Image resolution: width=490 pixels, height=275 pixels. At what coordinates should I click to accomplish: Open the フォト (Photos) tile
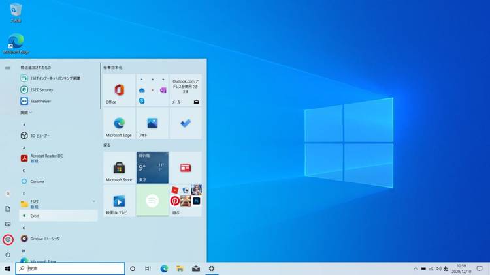152,123
